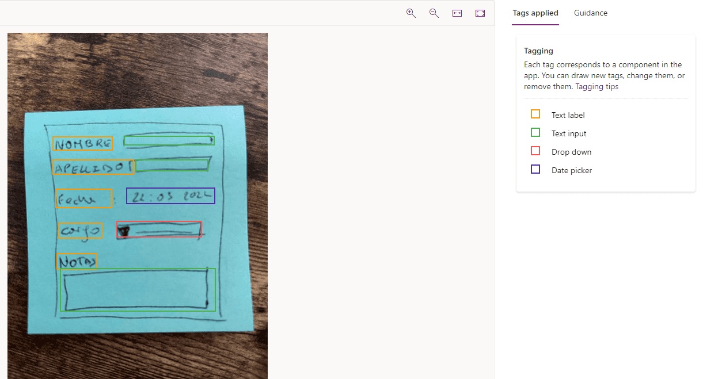Select the orange Text label tag swatch
Screen dimensions: 703x379
(535, 114)
